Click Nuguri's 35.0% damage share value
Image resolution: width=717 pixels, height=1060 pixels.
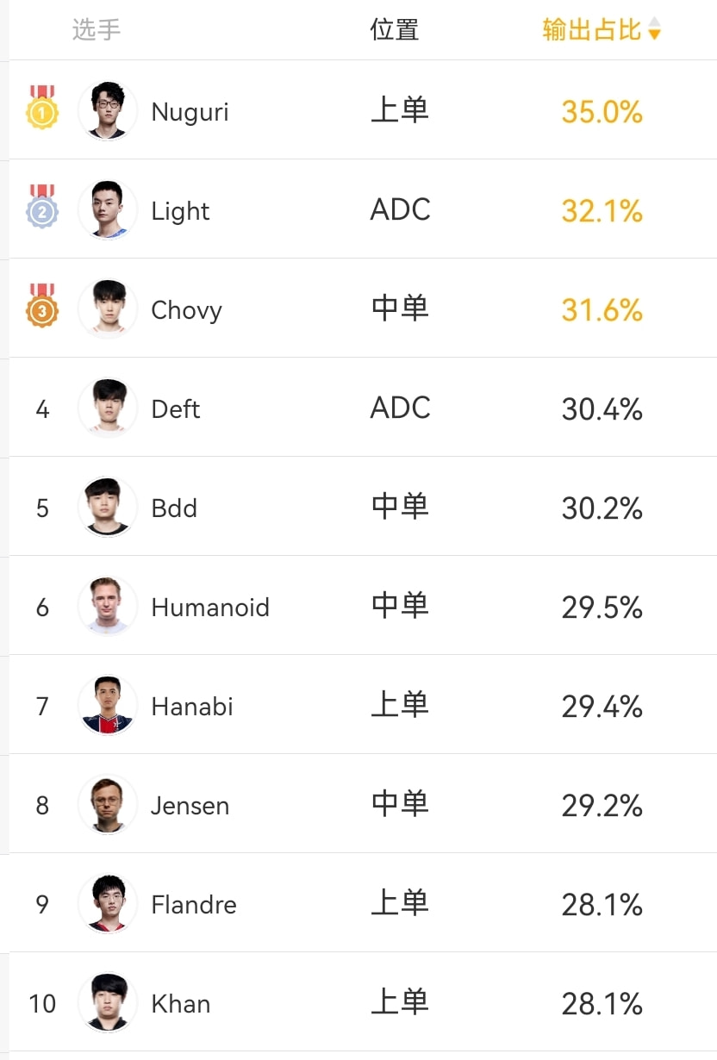[x=602, y=112]
